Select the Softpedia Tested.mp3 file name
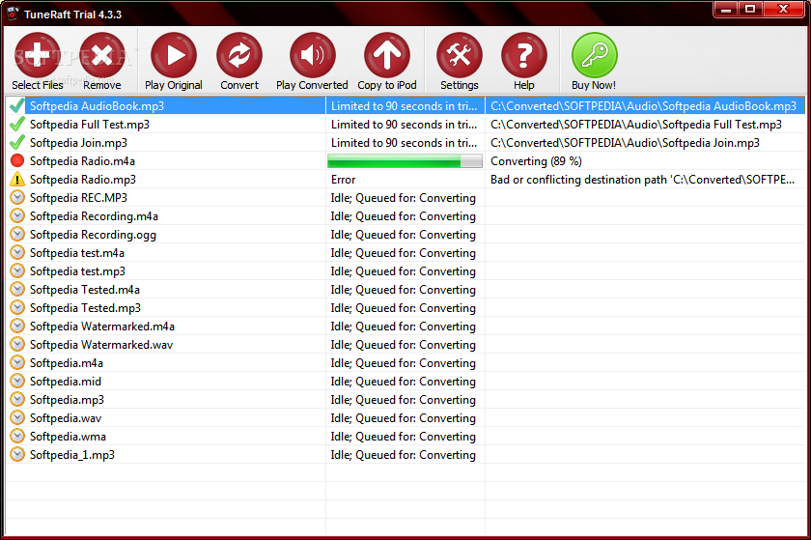Image resolution: width=811 pixels, height=540 pixels. (x=85, y=308)
